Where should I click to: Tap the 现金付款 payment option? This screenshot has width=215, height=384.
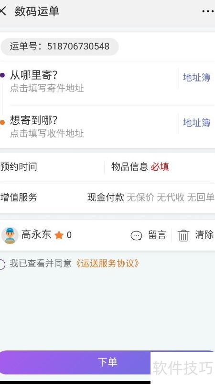(106, 198)
